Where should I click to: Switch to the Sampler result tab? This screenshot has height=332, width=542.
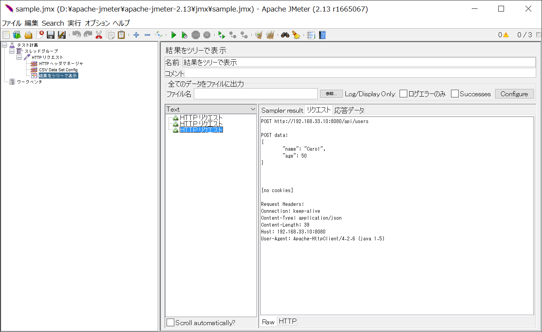pos(282,110)
